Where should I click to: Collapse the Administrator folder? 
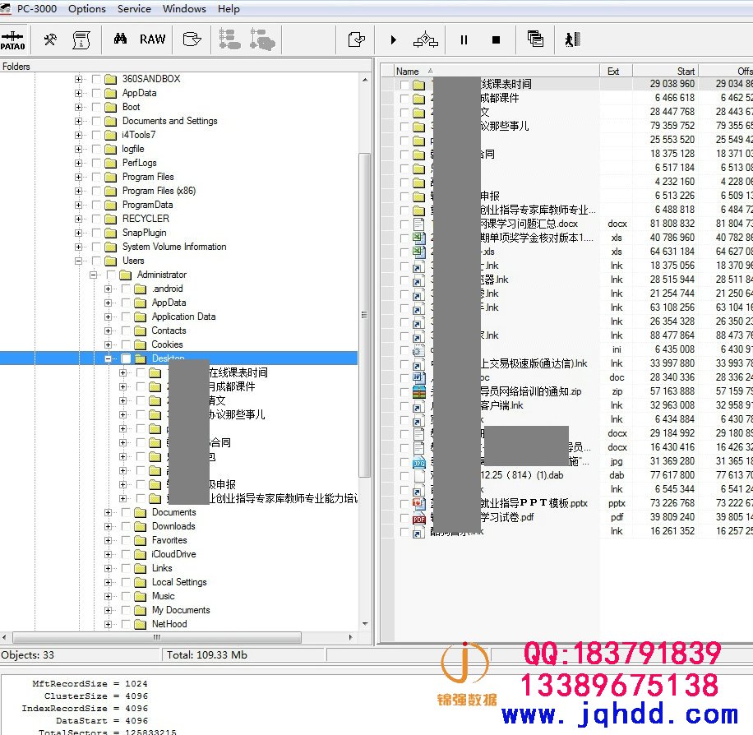(x=93, y=275)
